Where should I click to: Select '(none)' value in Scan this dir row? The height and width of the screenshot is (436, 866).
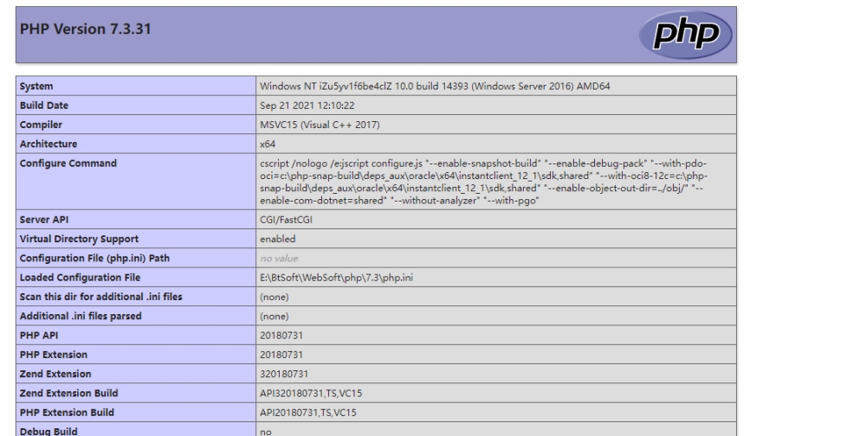[x=275, y=297]
